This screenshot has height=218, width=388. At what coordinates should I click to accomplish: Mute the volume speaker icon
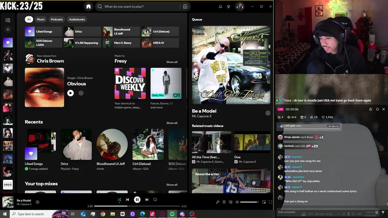(x=237, y=202)
